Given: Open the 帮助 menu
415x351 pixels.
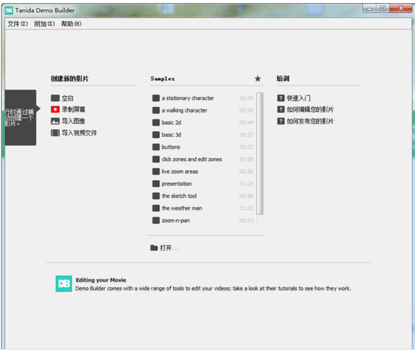Looking at the screenshot, I should [71, 24].
